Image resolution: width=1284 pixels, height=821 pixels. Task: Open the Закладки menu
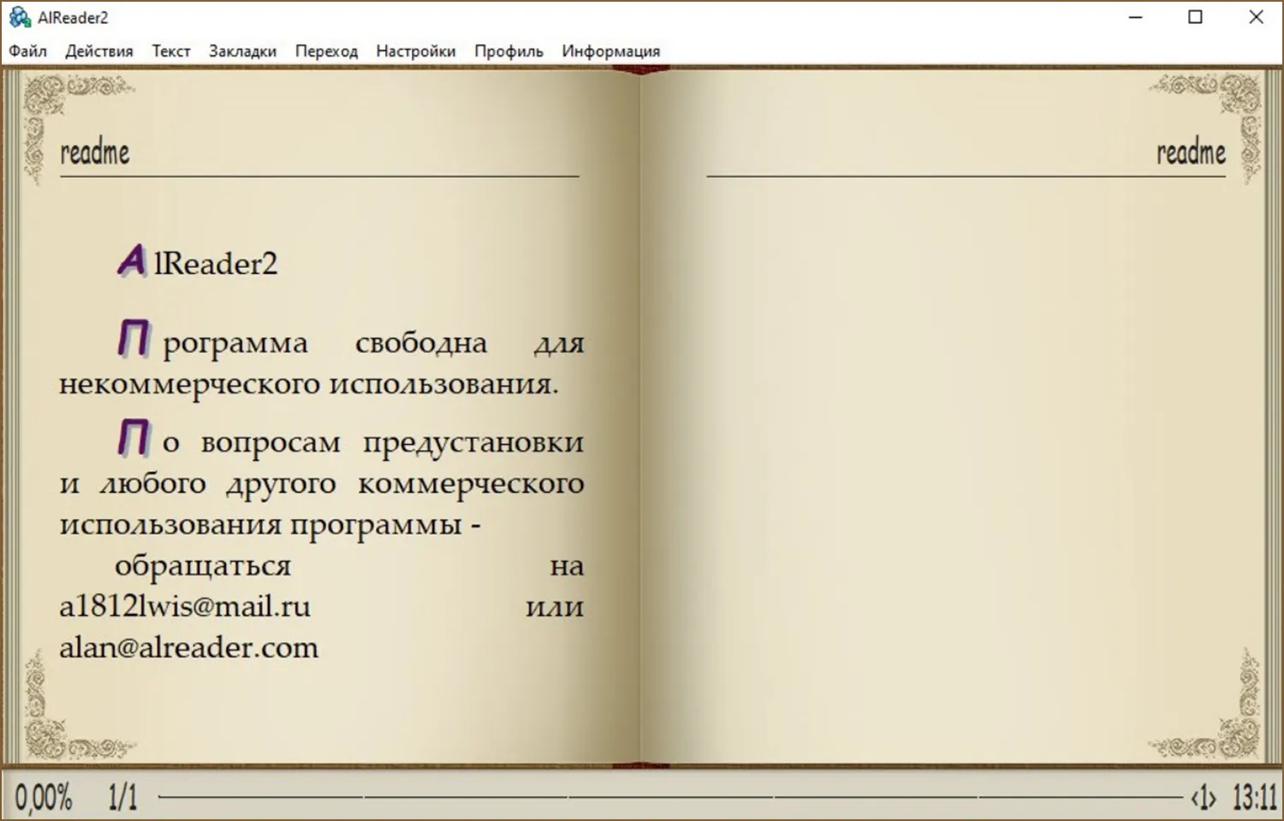(x=242, y=51)
